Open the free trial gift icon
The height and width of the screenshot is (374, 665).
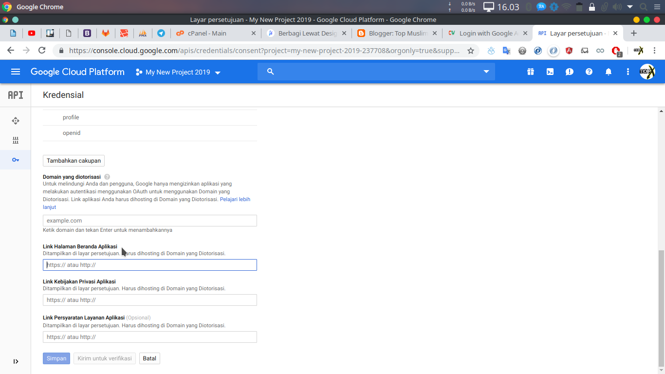pos(530,72)
